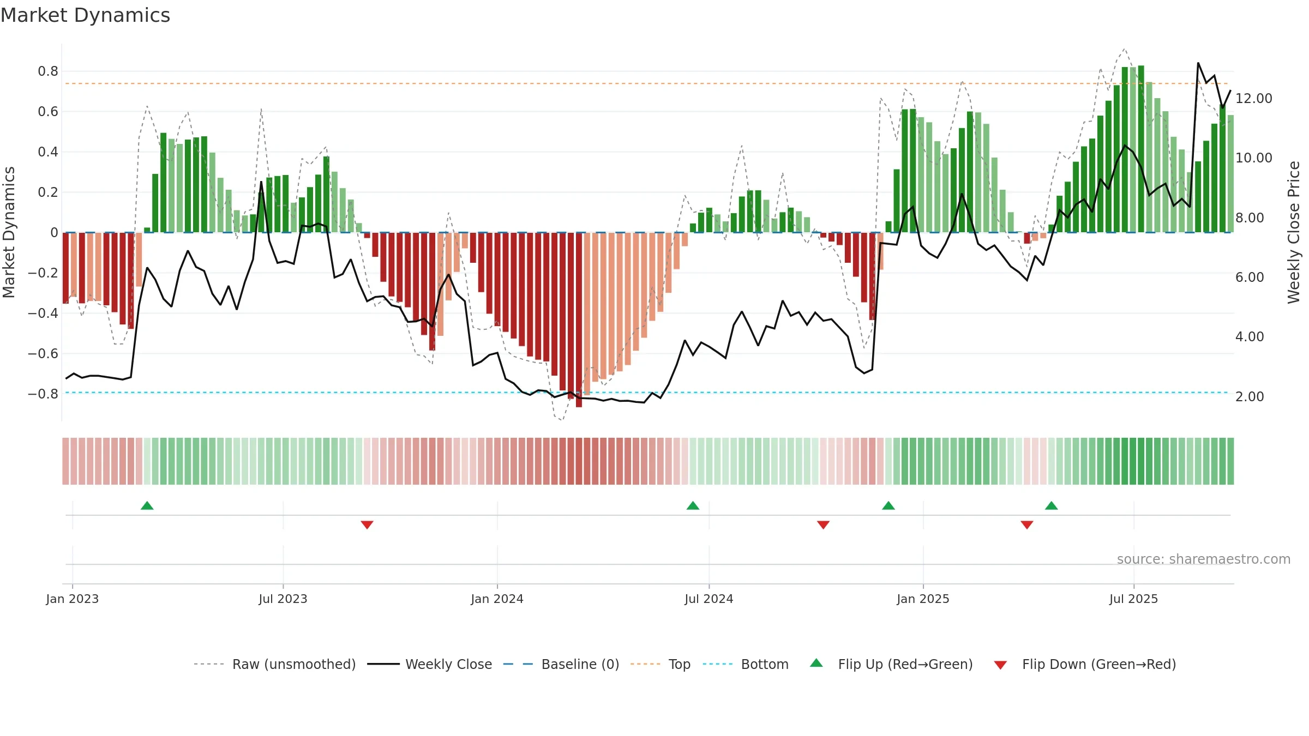Click the 4.00 price axis label
Image resolution: width=1309 pixels, height=736 pixels.
1250,337
